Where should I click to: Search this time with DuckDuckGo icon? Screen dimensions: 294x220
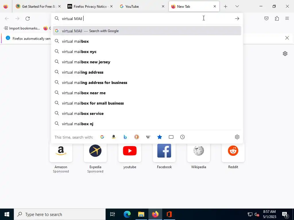coord(137,137)
